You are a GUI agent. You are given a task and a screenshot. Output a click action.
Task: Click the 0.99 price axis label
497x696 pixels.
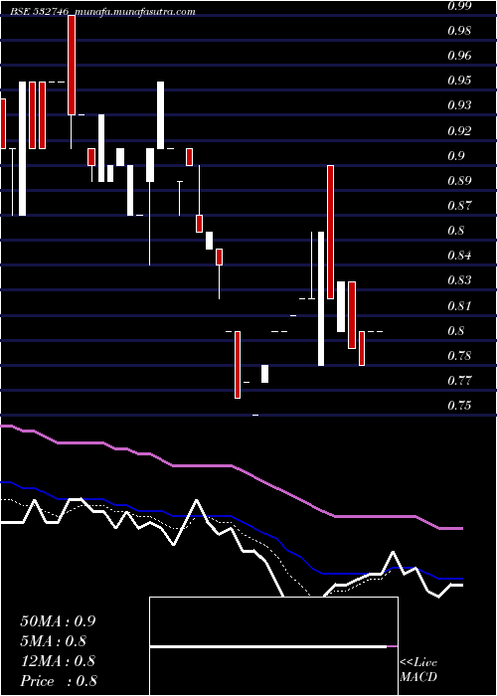(459, 6)
